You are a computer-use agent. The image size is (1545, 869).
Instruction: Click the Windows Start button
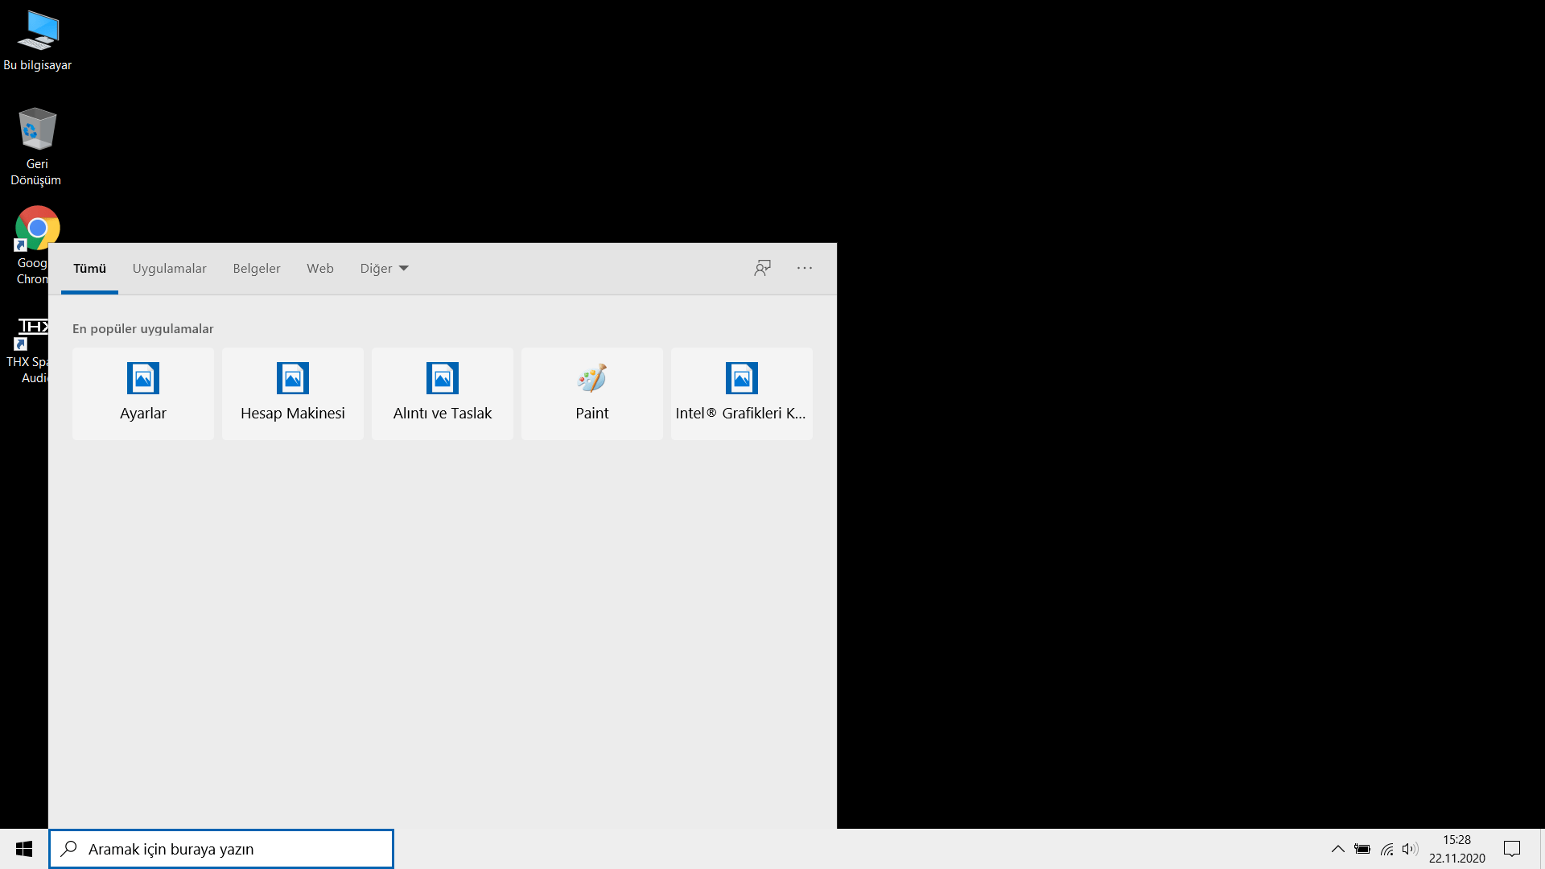click(24, 849)
